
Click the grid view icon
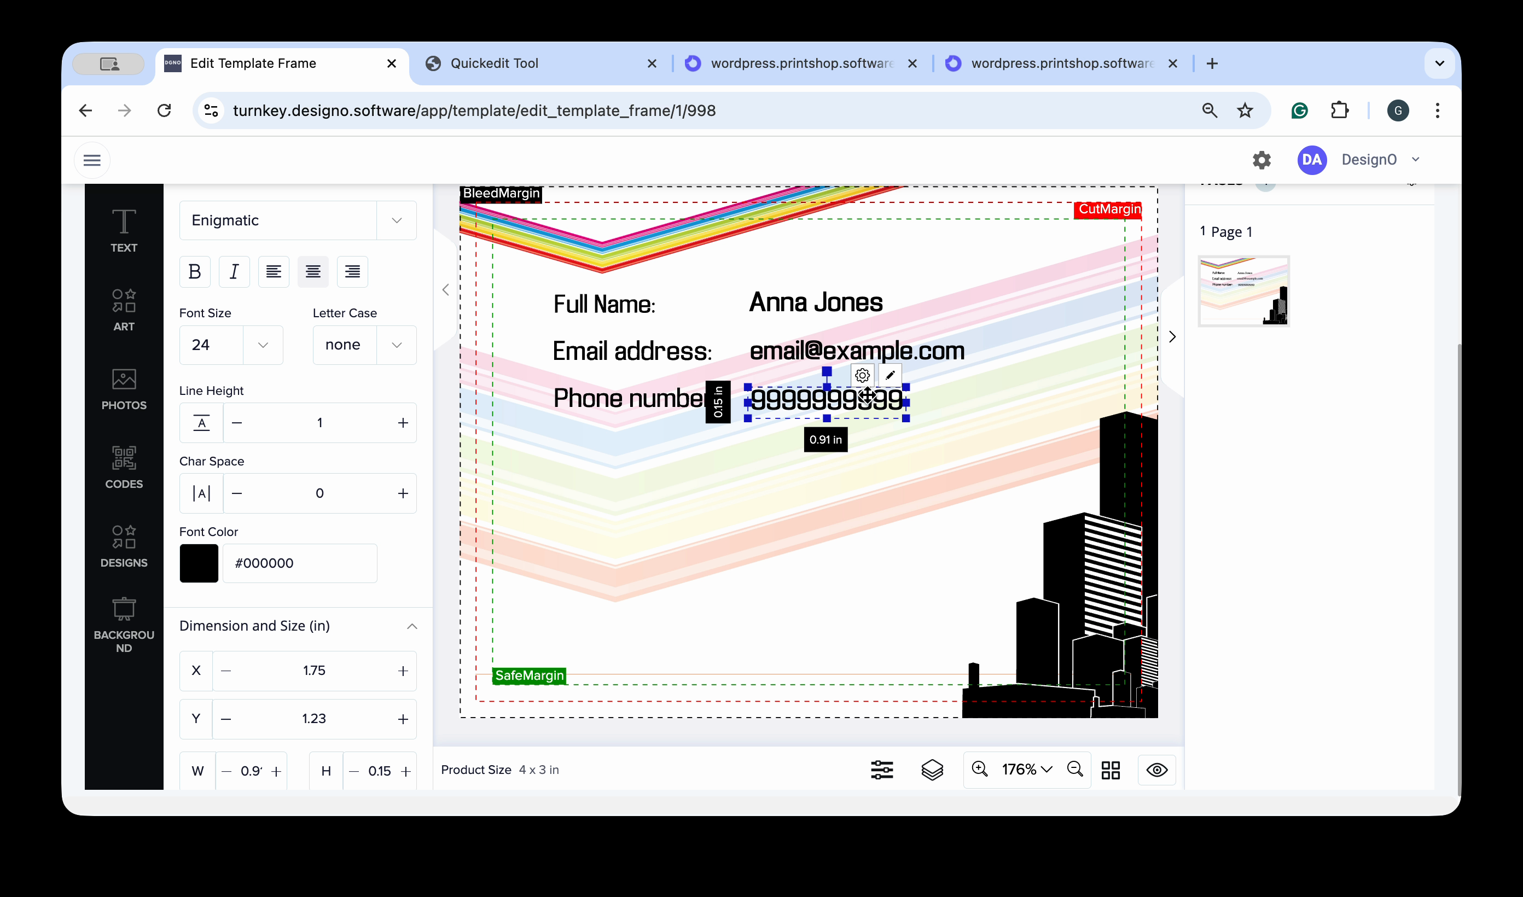coord(1110,770)
